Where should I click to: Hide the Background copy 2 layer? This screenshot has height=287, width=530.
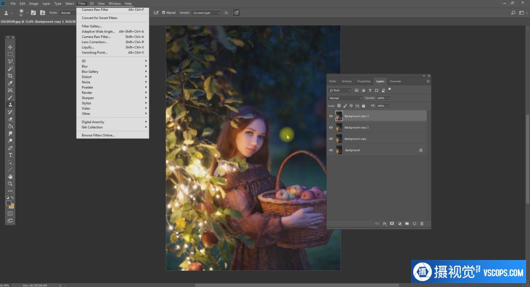pos(331,128)
